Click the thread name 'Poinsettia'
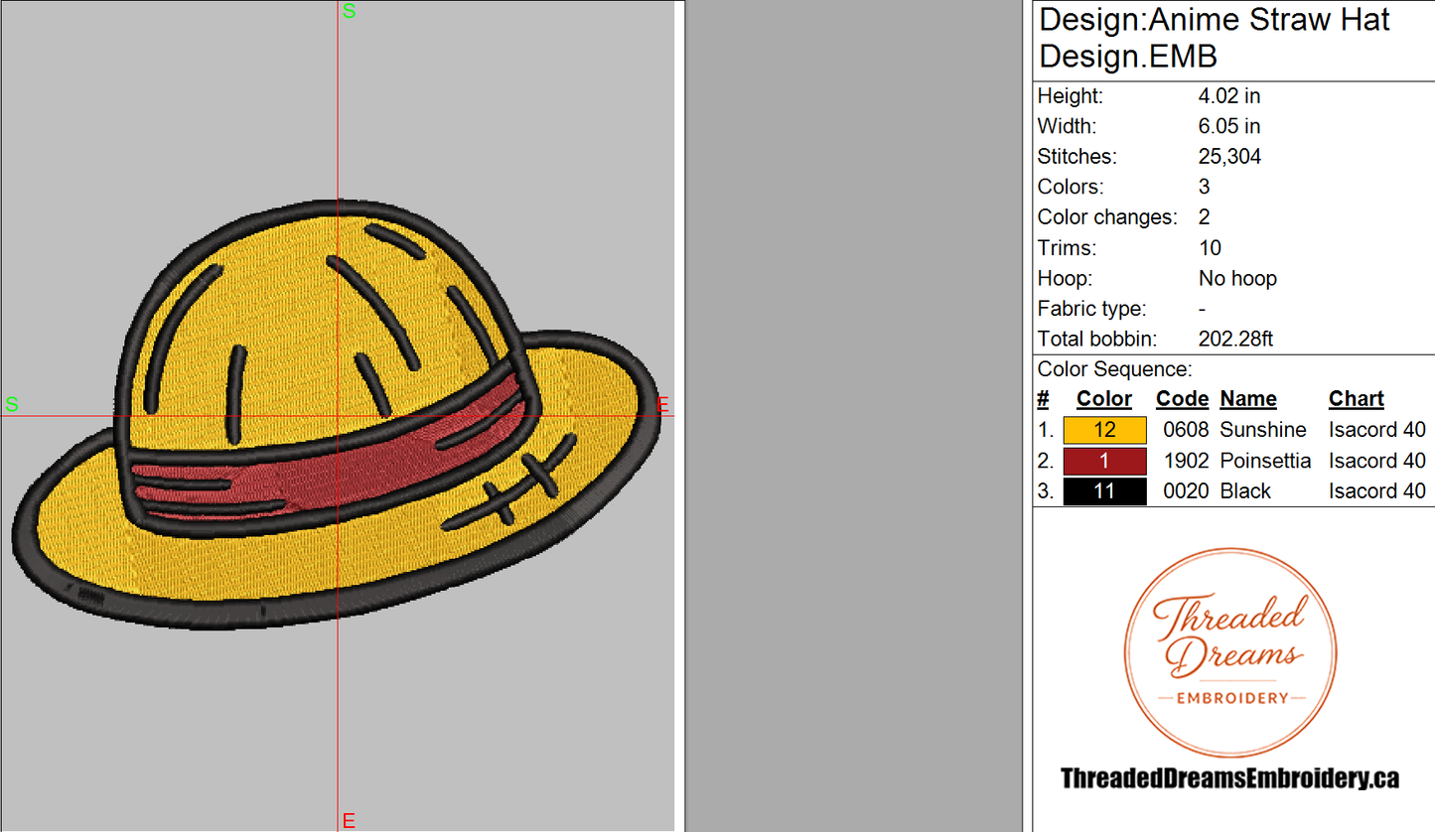1435x832 pixels. click(1265, 461)
